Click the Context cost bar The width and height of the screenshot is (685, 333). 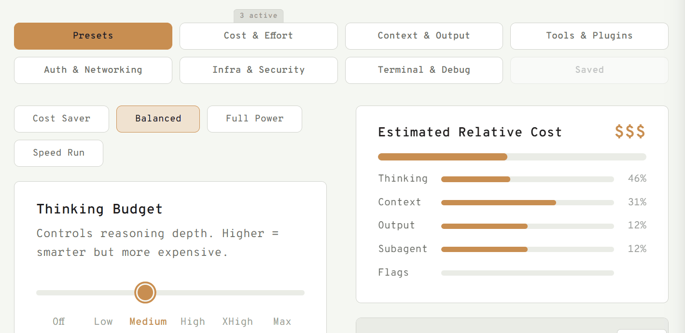pos(528,203)
